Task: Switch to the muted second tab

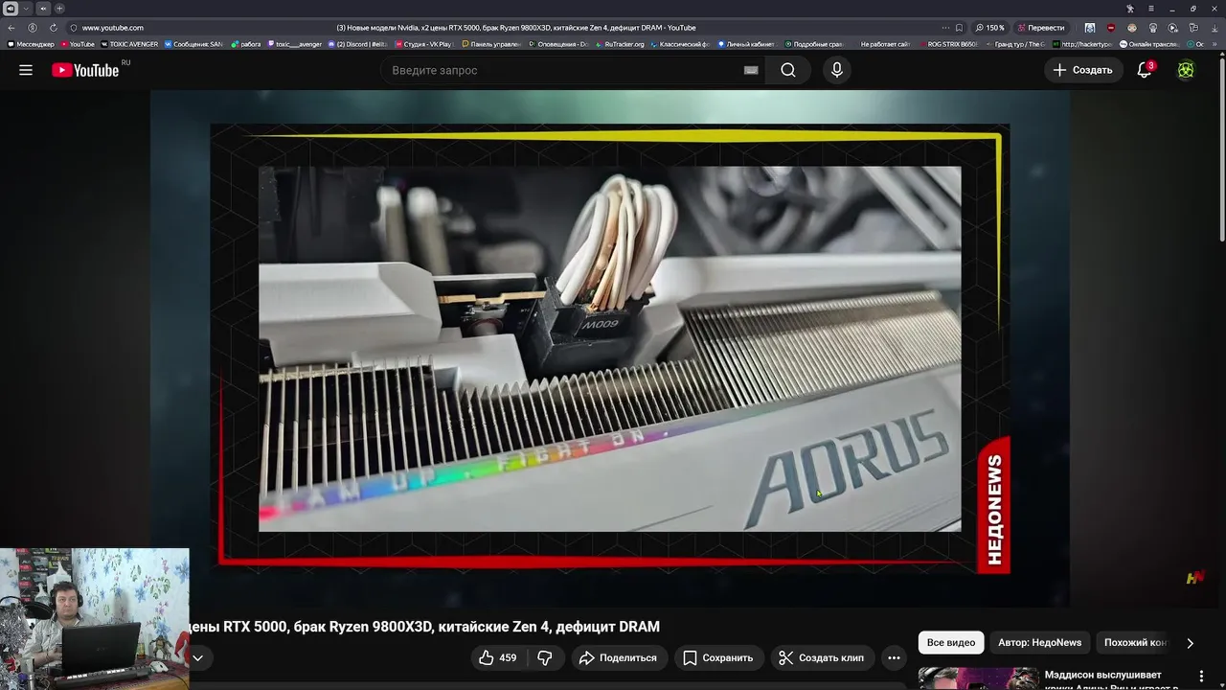Action: point(43,9)
